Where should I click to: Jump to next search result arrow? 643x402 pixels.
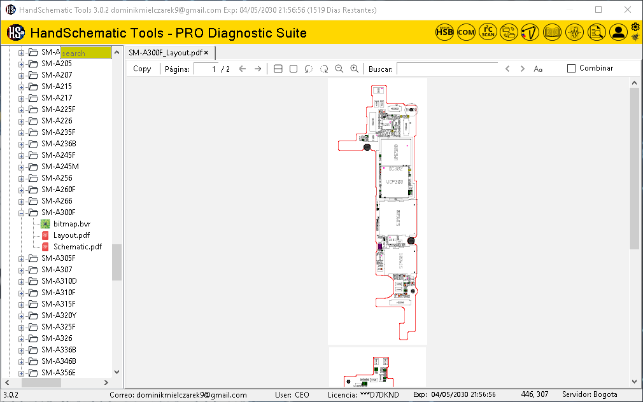(x=523, y=69)
